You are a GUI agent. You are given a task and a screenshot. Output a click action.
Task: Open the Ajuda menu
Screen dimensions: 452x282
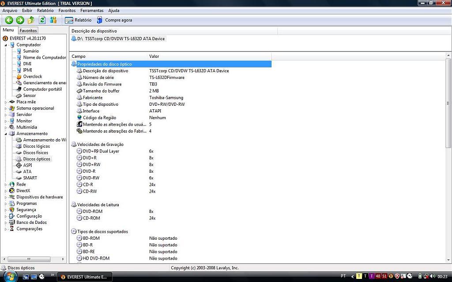tap(114, 11)
